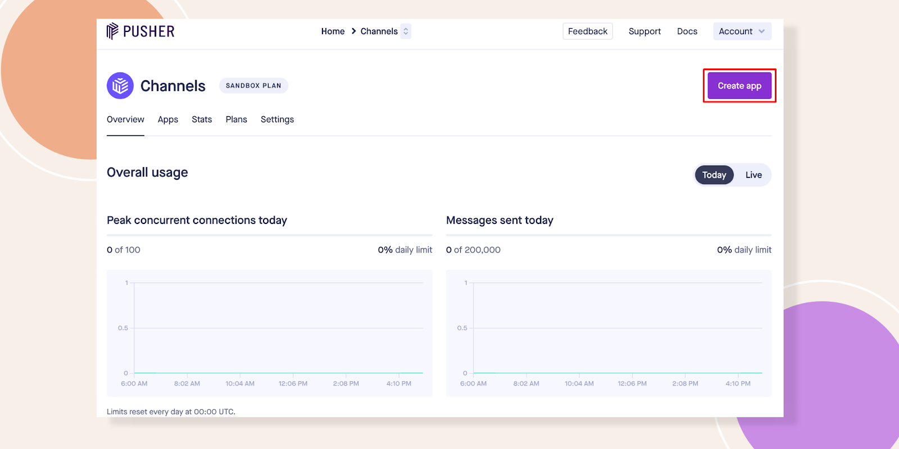Go to Home breadcrumb link
Image resolution: width=899 pixels, height=449 pixels.
[x=333, y=31]
